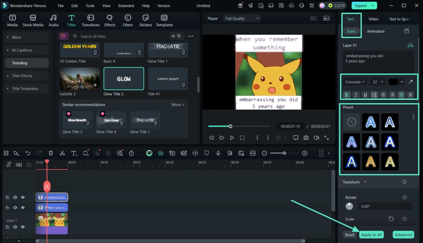Image resolution: width=423 pixels, height=243 pixels.
Task: Click the Rotate value field
Action: click(385, 206)
